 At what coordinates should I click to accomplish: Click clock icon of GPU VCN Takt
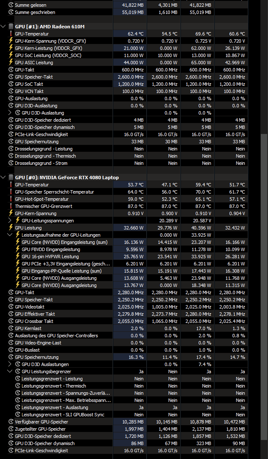tap(11, 91)
